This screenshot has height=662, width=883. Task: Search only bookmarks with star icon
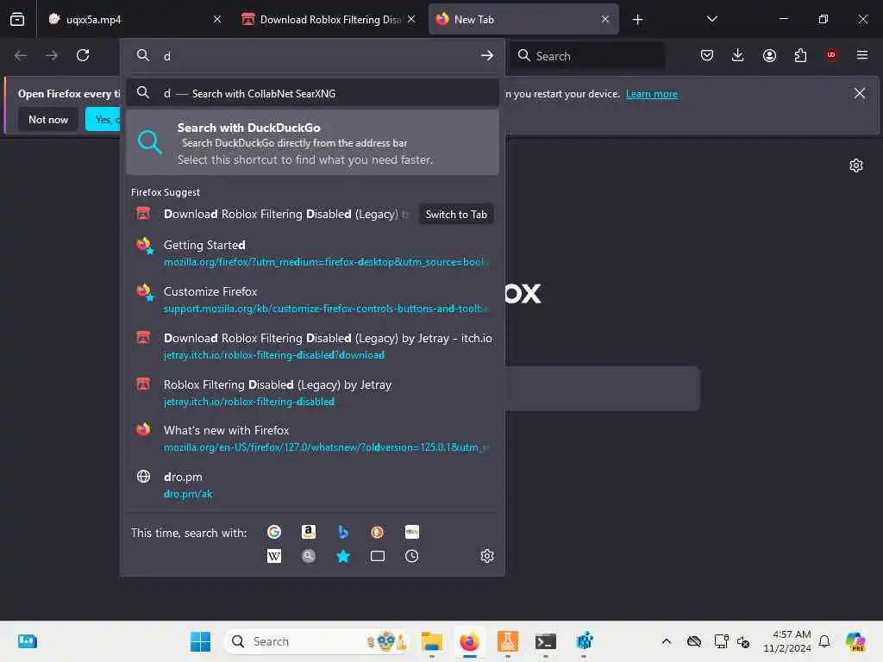click(x=343, y=556)
